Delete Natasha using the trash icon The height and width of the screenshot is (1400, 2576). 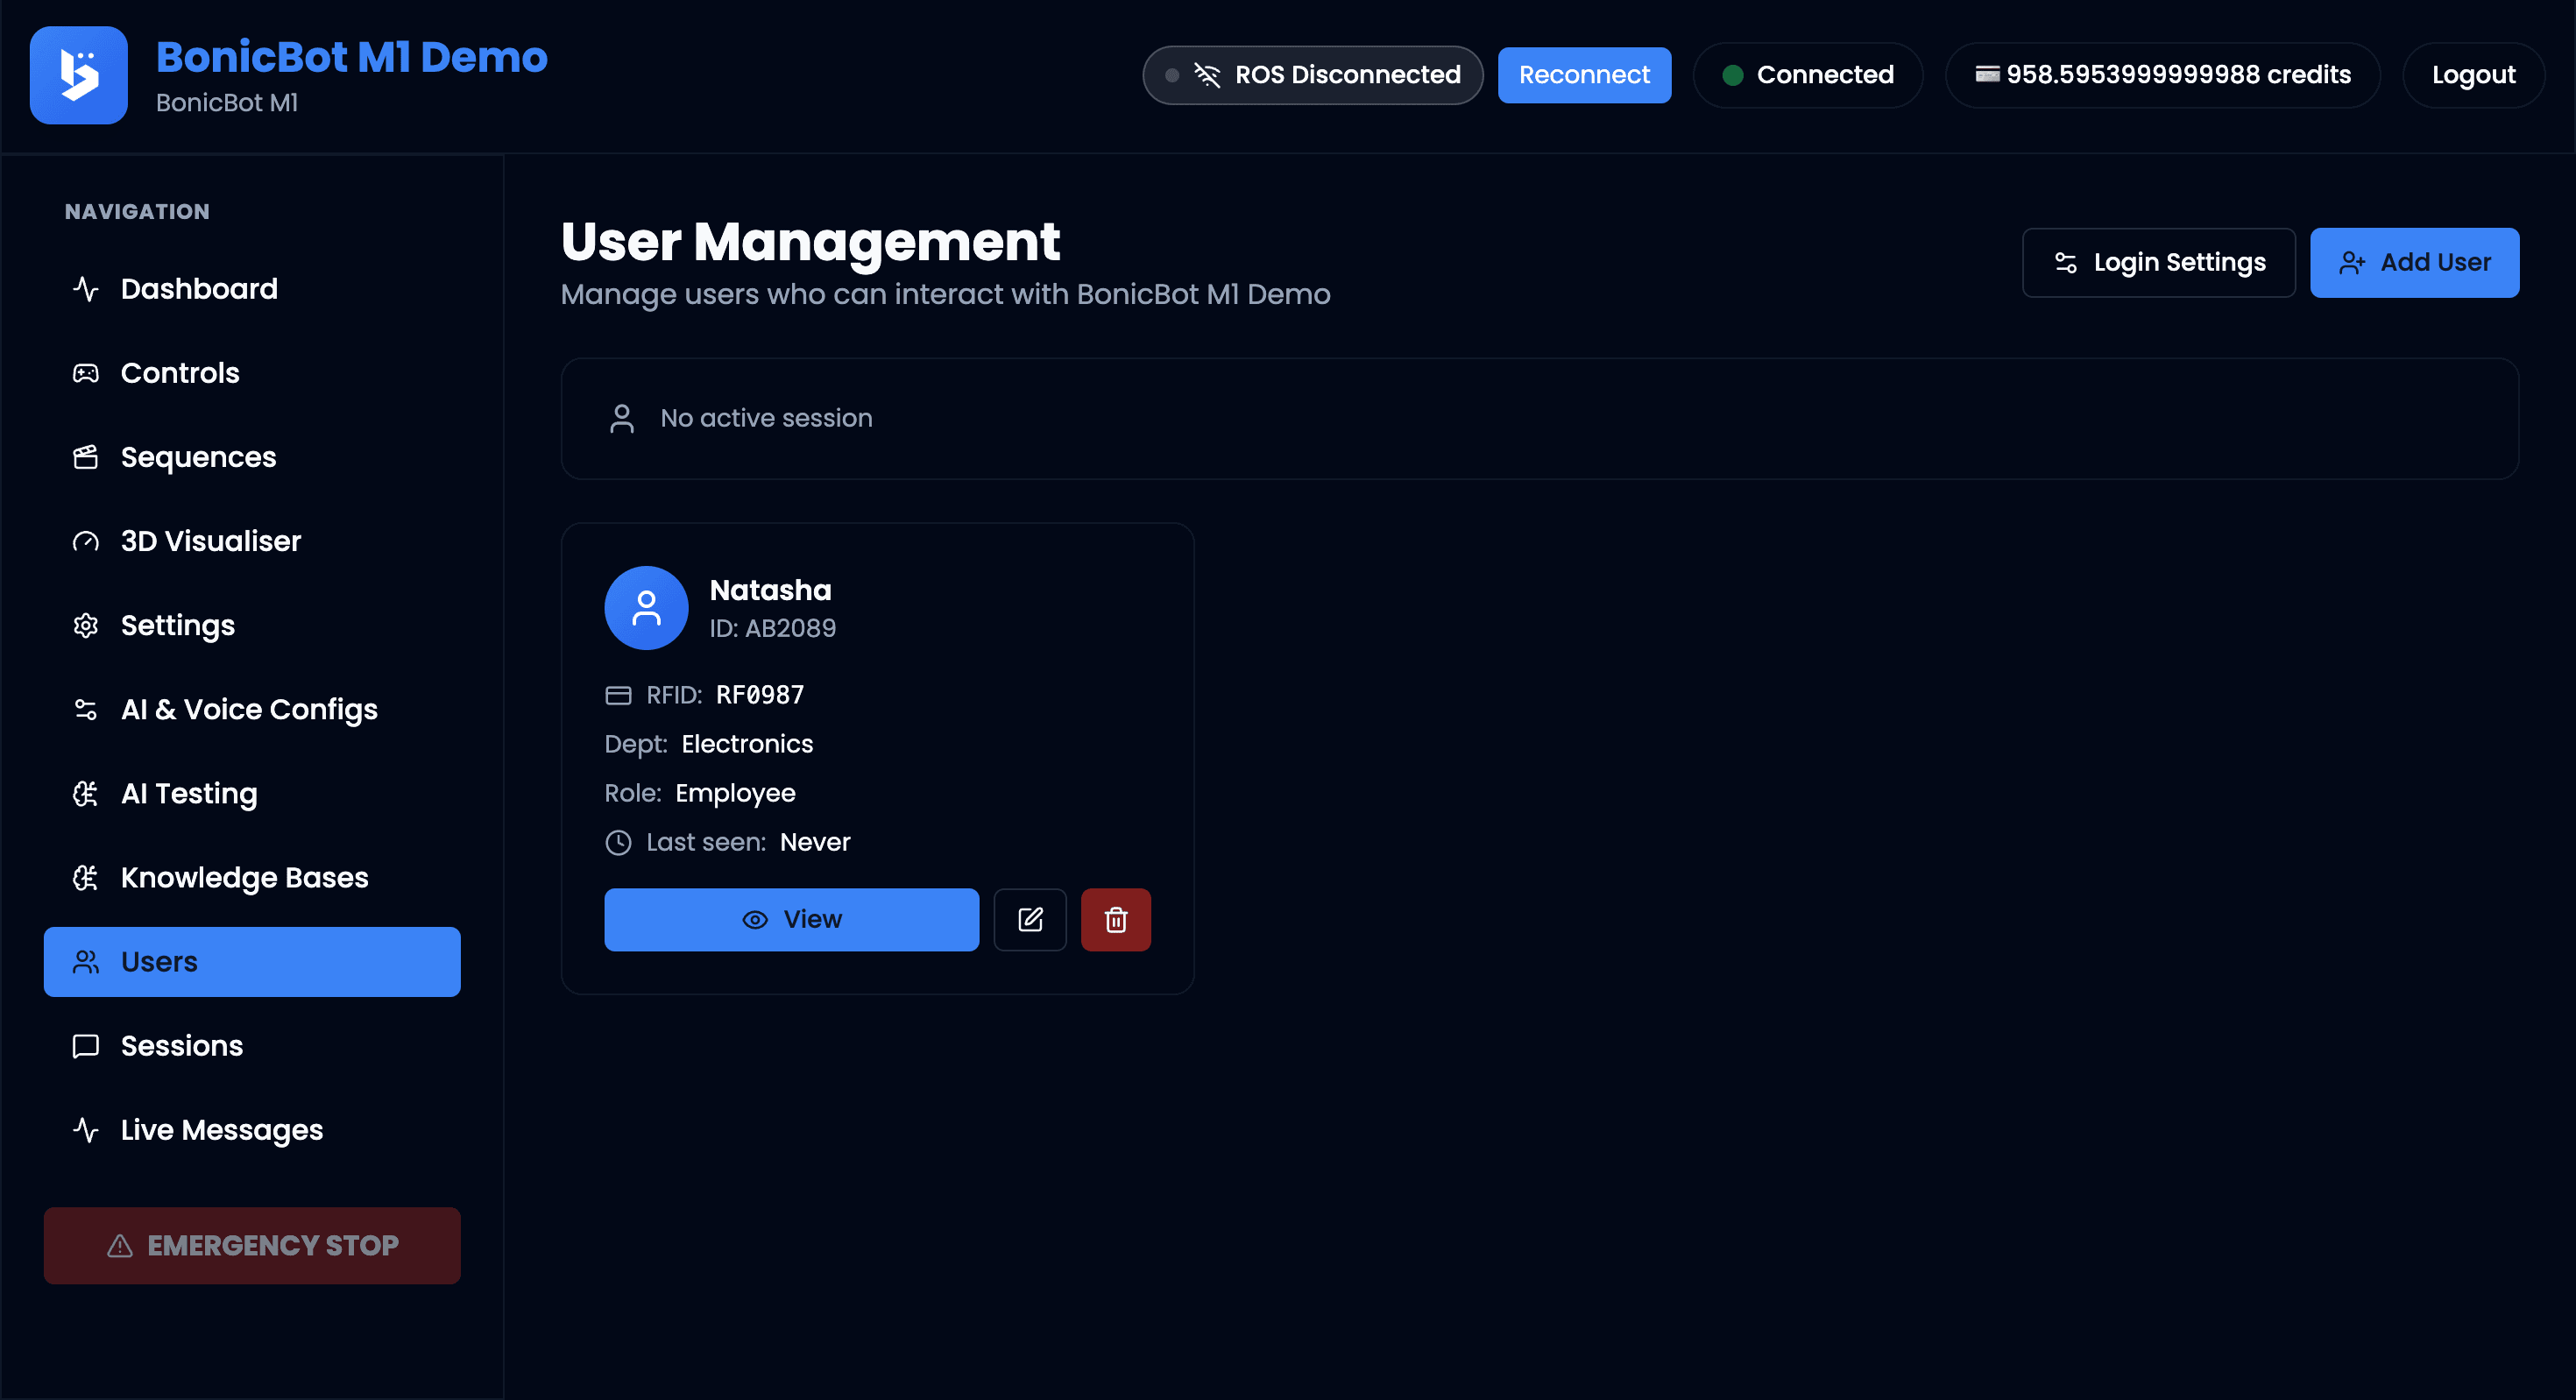tap(1116, 919)
